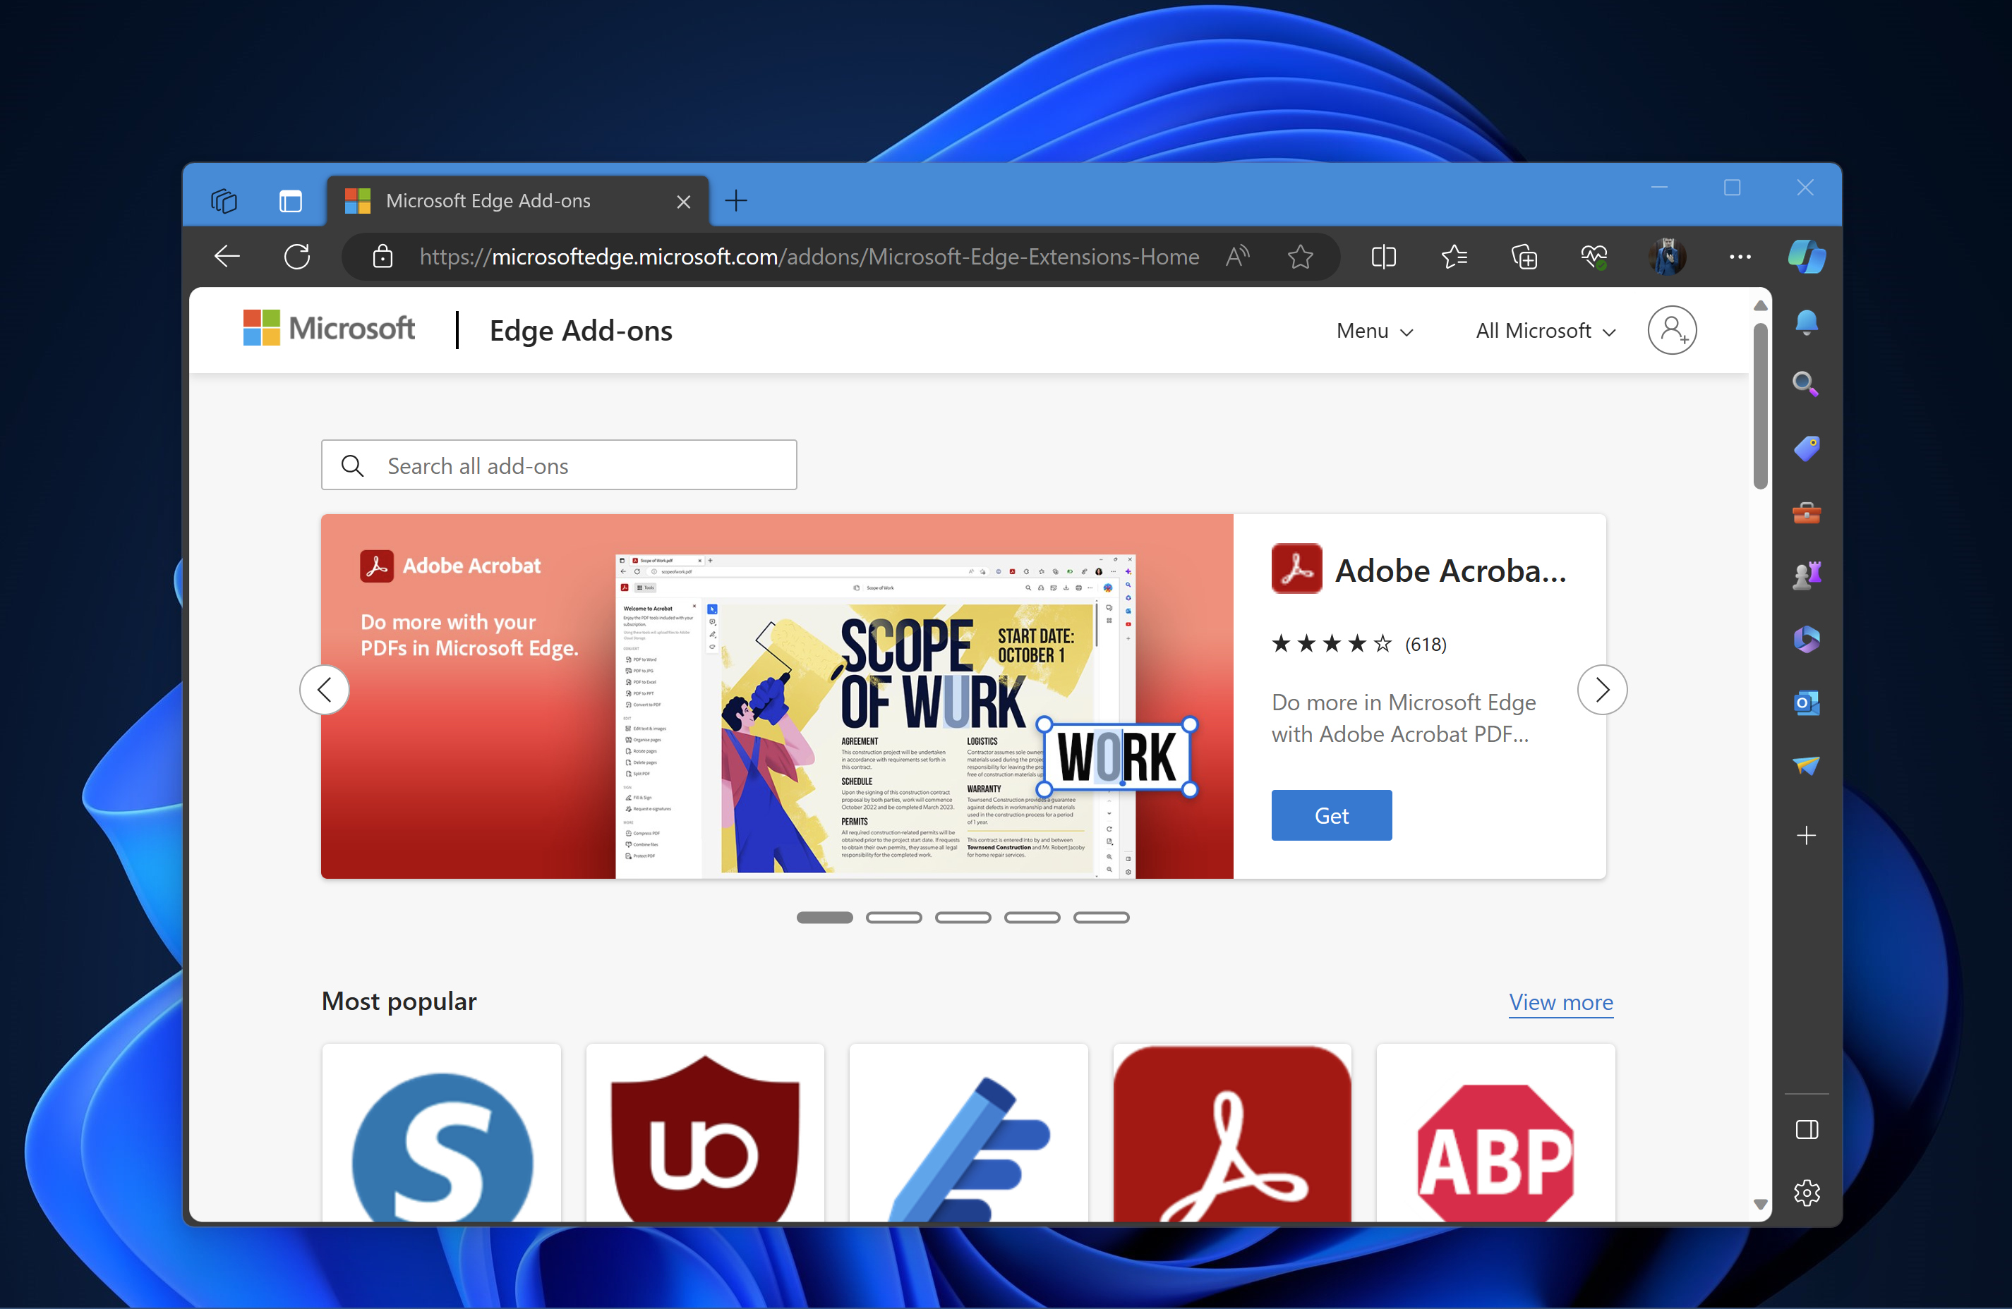Viewport: 2012px width, 1309px height.
Task: Open Adobe Acrobat extension title
Action: pyautogui.click(x=1450, y=571)
